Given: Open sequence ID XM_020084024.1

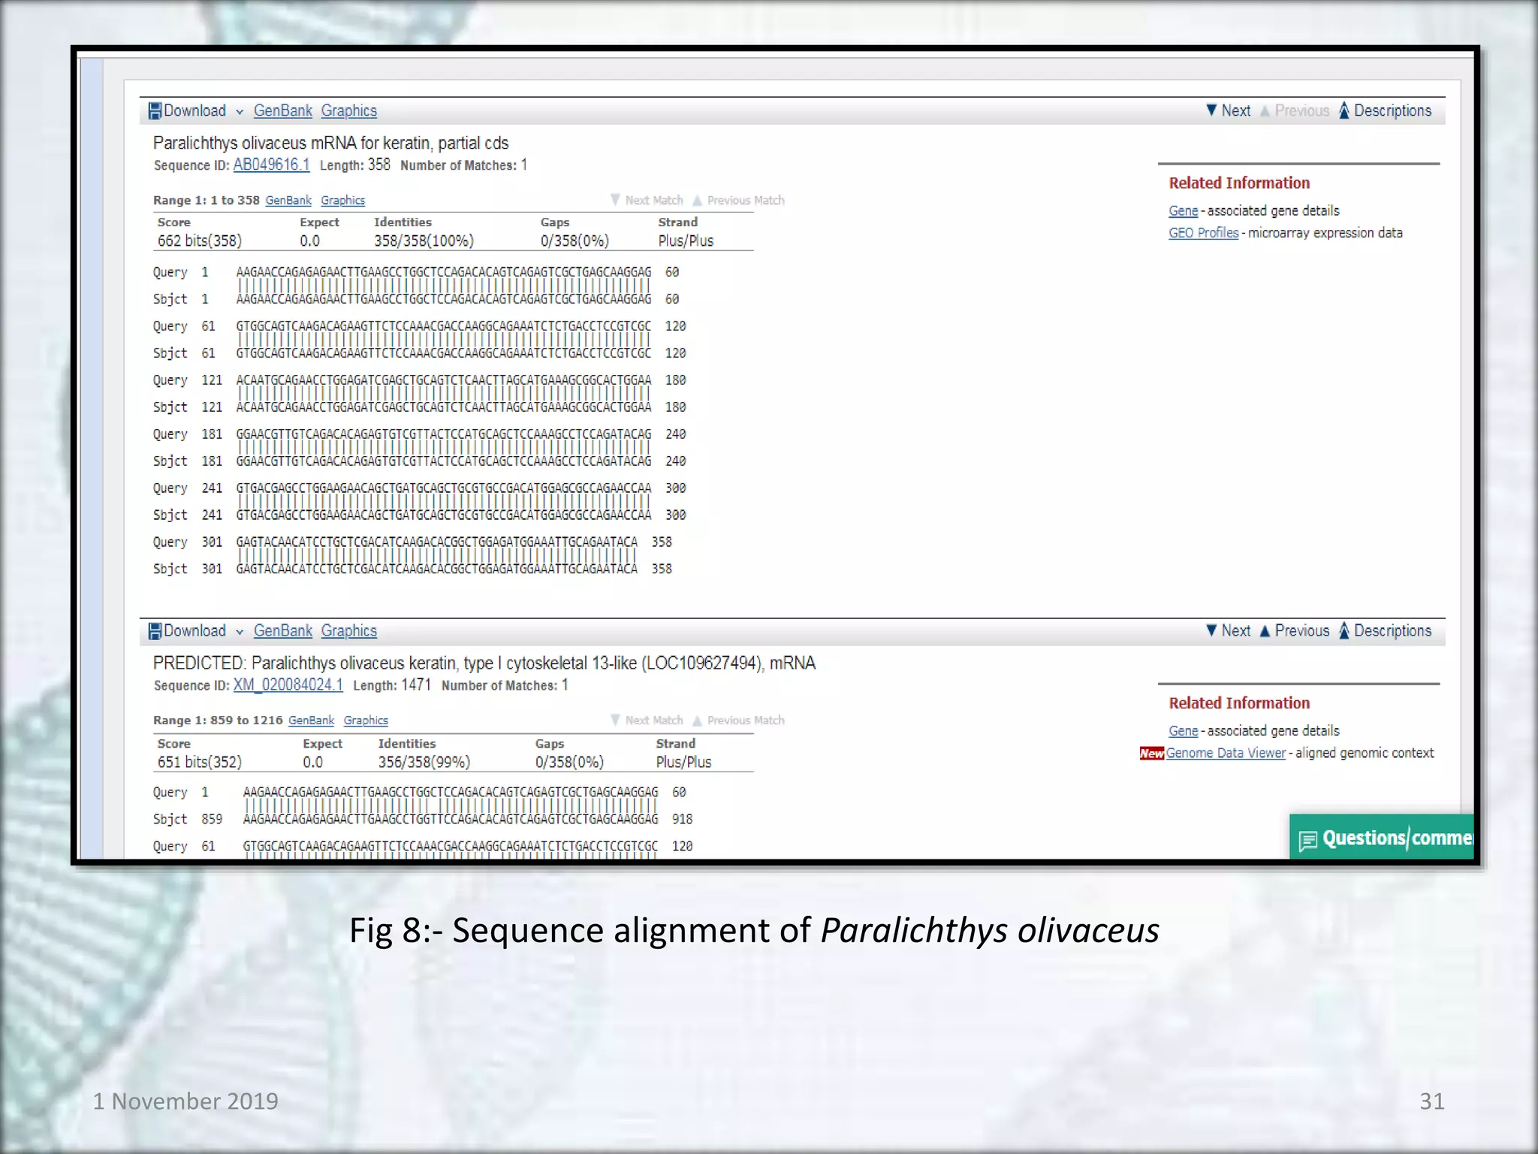Looking at the screenshot, I should point(288,684).
